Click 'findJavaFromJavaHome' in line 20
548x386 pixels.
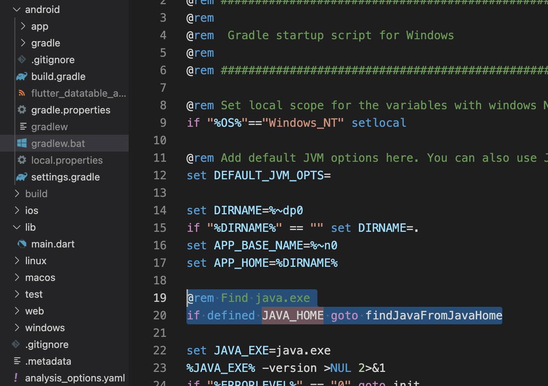click(434, 315)
